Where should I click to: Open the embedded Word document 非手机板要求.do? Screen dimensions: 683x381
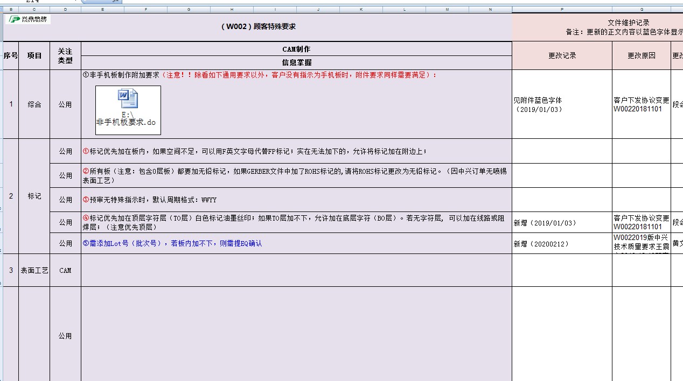point(128,110)
